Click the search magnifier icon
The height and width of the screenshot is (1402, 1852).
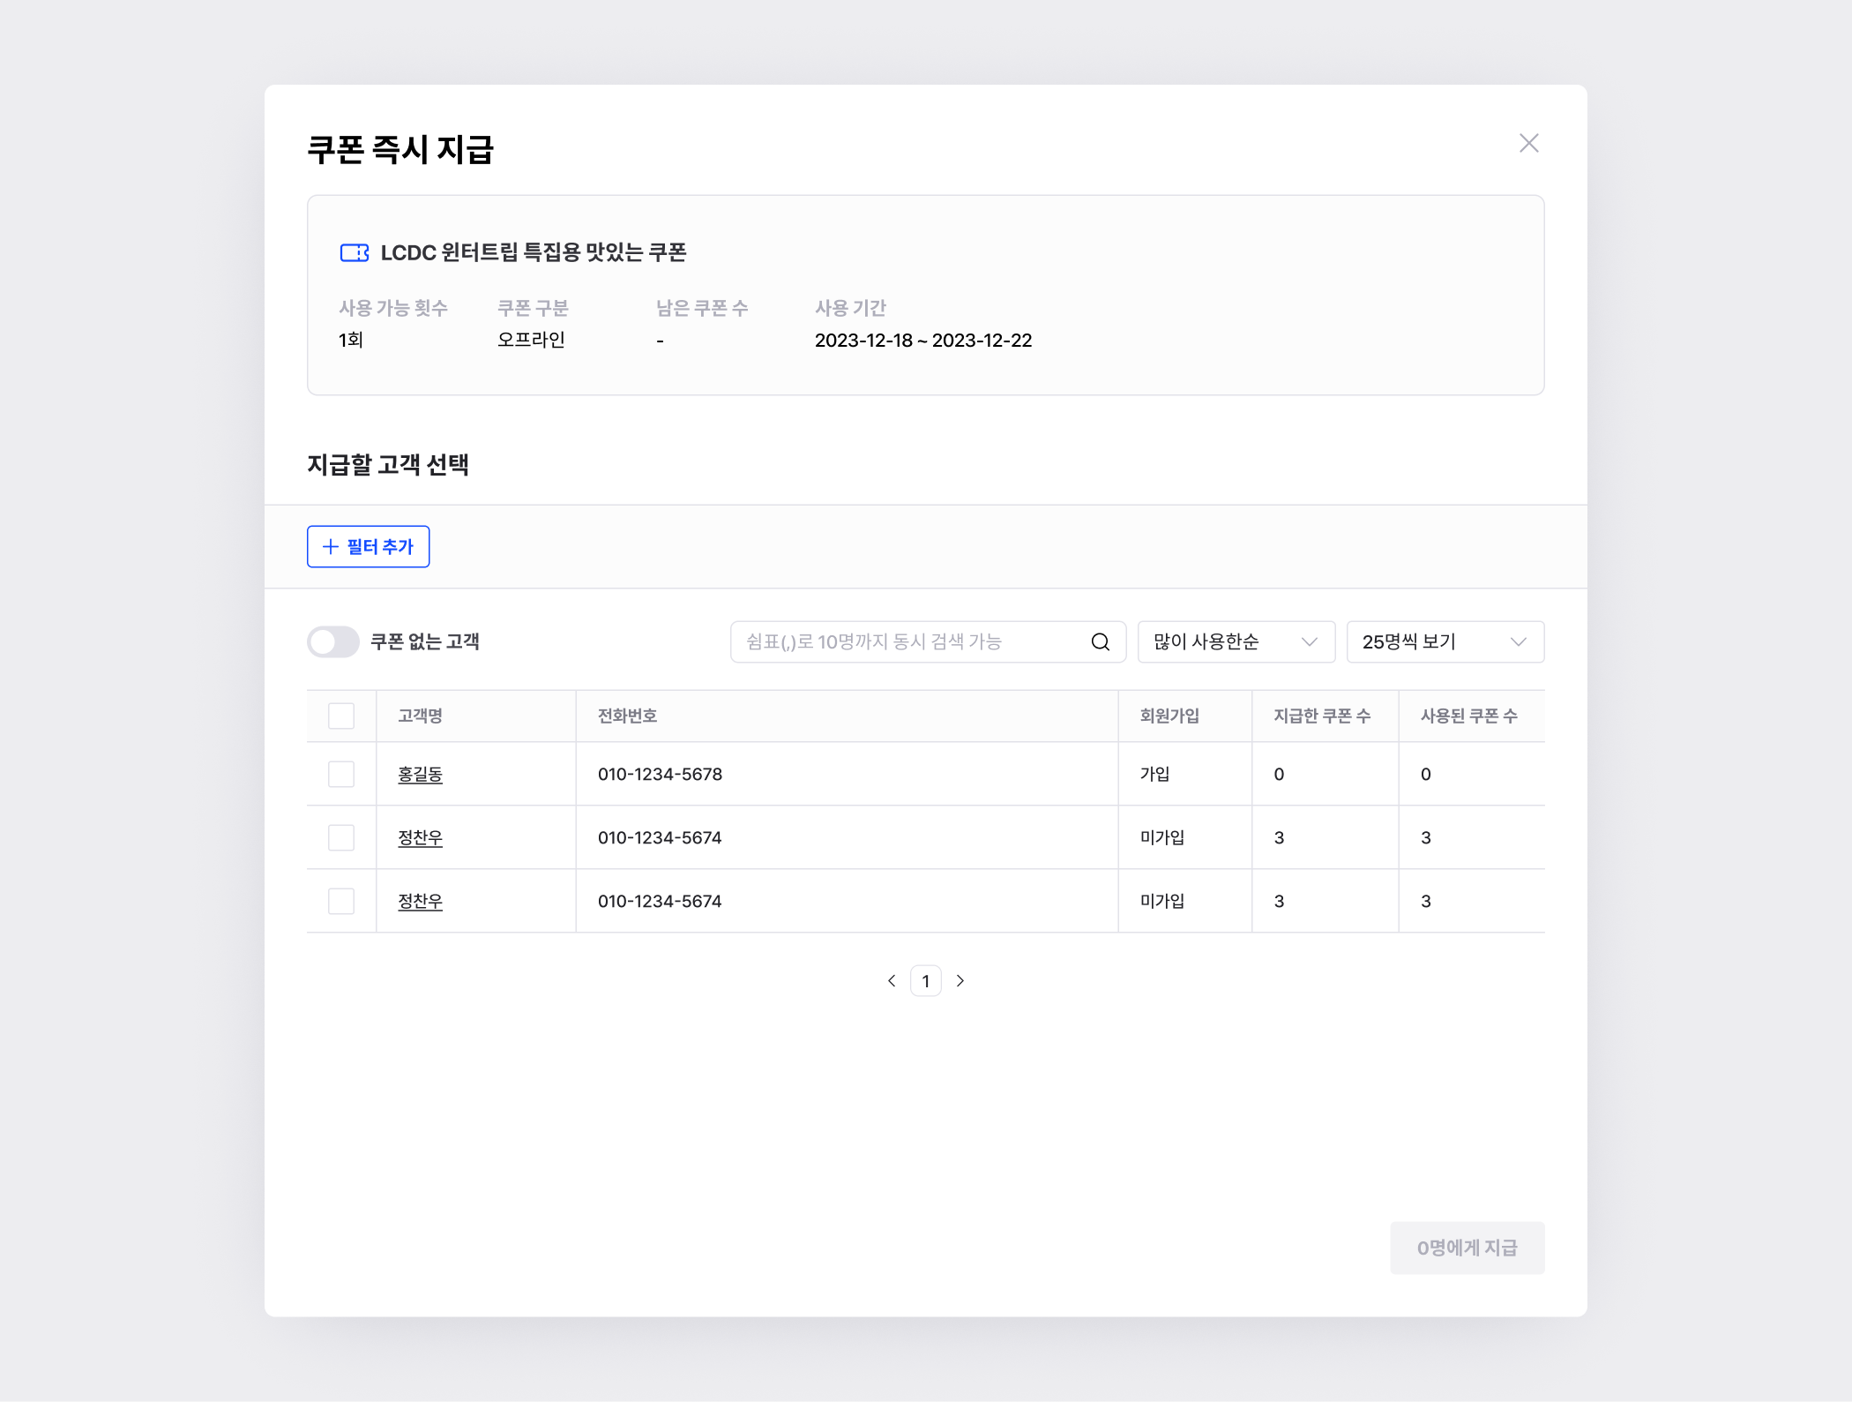(x=1100, y=641)
